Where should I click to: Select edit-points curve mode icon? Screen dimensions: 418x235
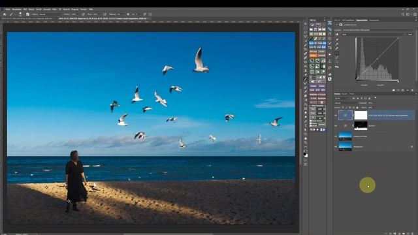[337, 54]
